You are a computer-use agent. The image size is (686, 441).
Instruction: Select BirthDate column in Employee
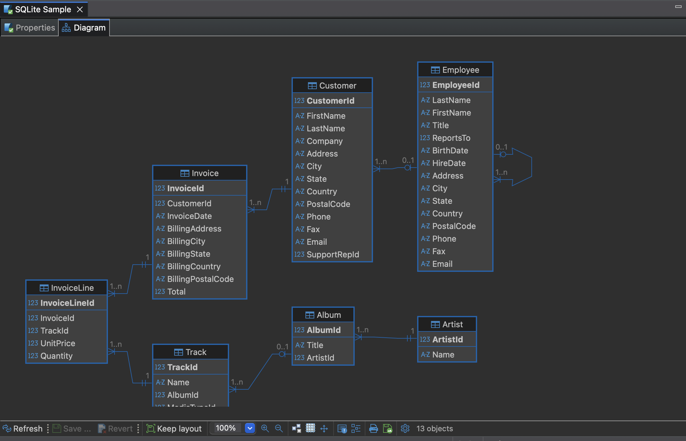455,151
